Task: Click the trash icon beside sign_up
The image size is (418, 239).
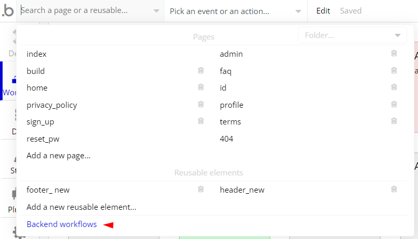Action: (x=201, y=121)
